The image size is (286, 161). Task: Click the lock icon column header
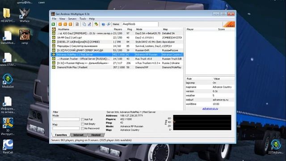tap(54, 29)
